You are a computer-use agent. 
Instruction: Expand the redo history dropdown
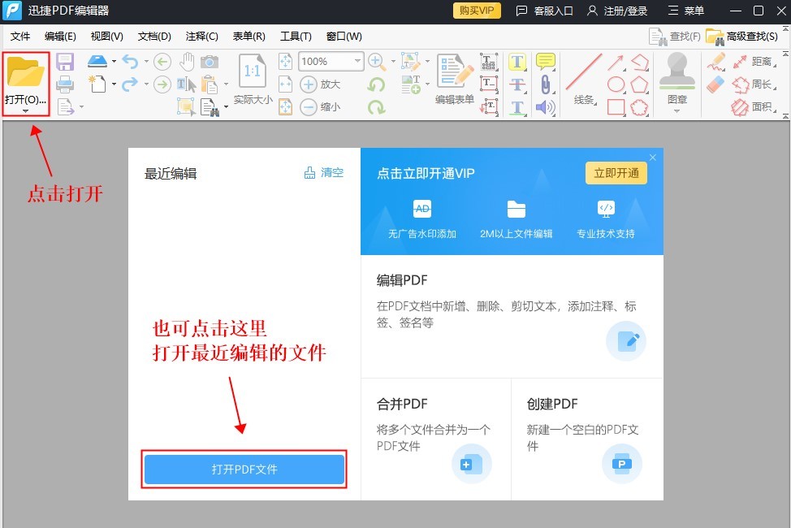pos(146,84)
